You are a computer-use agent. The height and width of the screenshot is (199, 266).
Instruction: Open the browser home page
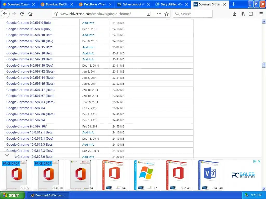point(30,14)
